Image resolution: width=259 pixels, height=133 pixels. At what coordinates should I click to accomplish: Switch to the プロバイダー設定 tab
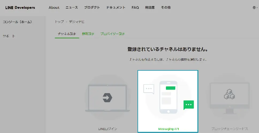coord(113,34)
